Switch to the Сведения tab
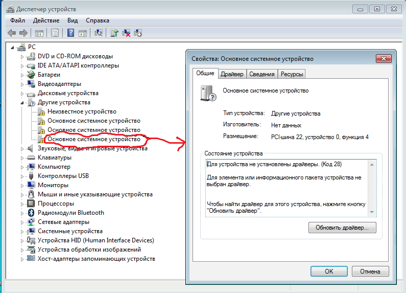The height and width of the screenshot is (293, 406). (x=262, y=74)
